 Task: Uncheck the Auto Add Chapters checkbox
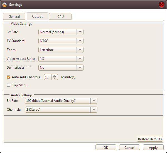[x=8, y=77]
